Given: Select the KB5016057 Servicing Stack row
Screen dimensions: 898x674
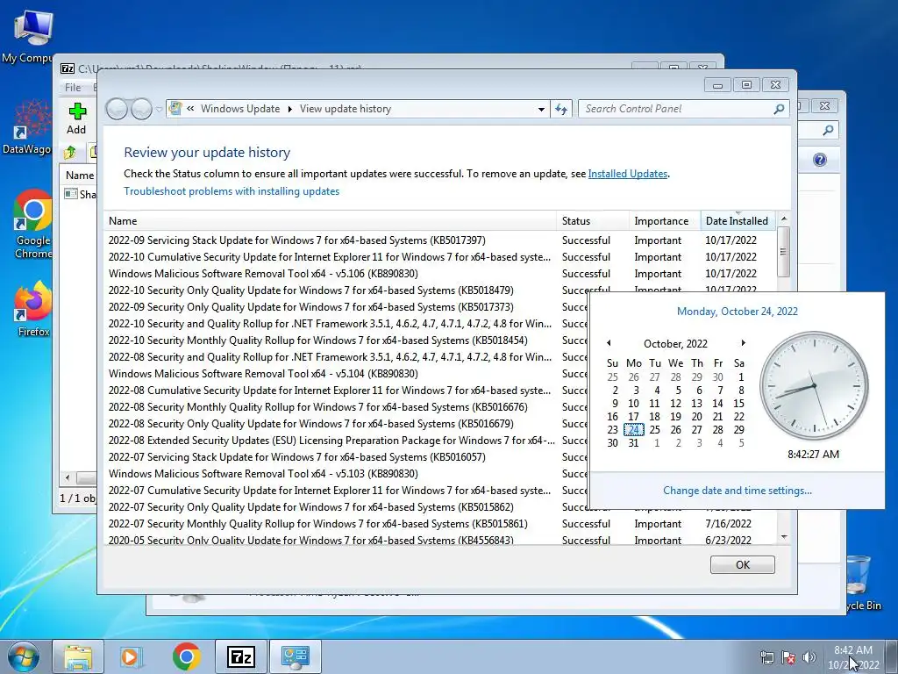Looking at the screenshot, I should 347,456.
